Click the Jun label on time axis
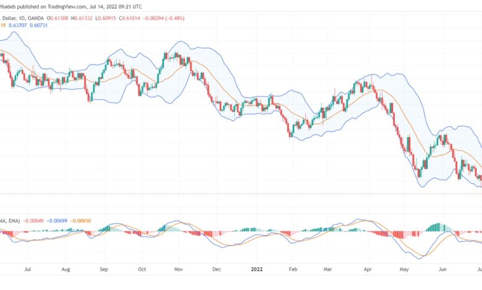482x290 pixels. [x=442, y=269]
